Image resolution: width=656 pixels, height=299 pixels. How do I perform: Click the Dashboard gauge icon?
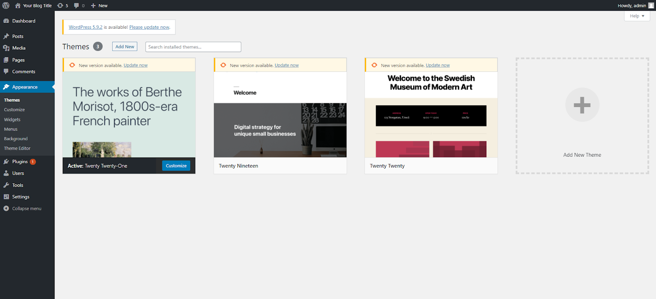coord(6,21)
